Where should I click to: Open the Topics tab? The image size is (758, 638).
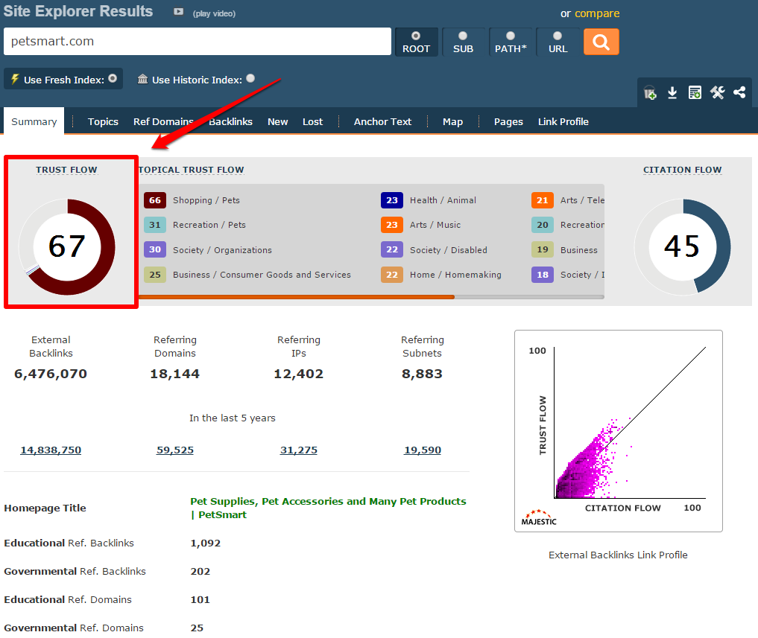tap(103, 122)
